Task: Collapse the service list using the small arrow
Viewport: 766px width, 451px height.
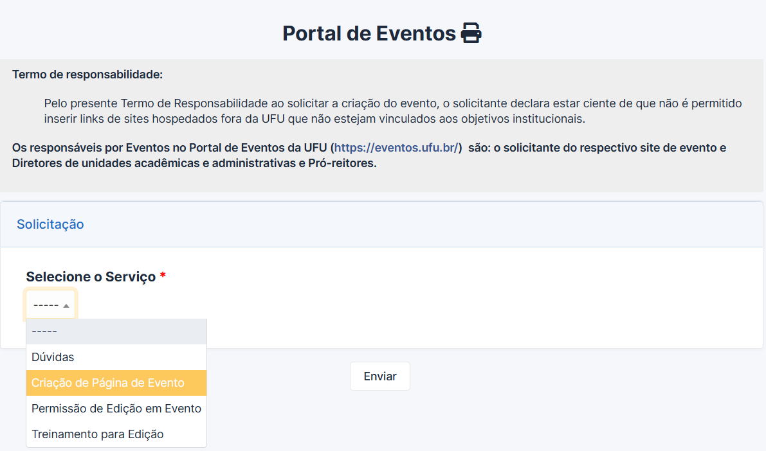Action: [66, 306]
